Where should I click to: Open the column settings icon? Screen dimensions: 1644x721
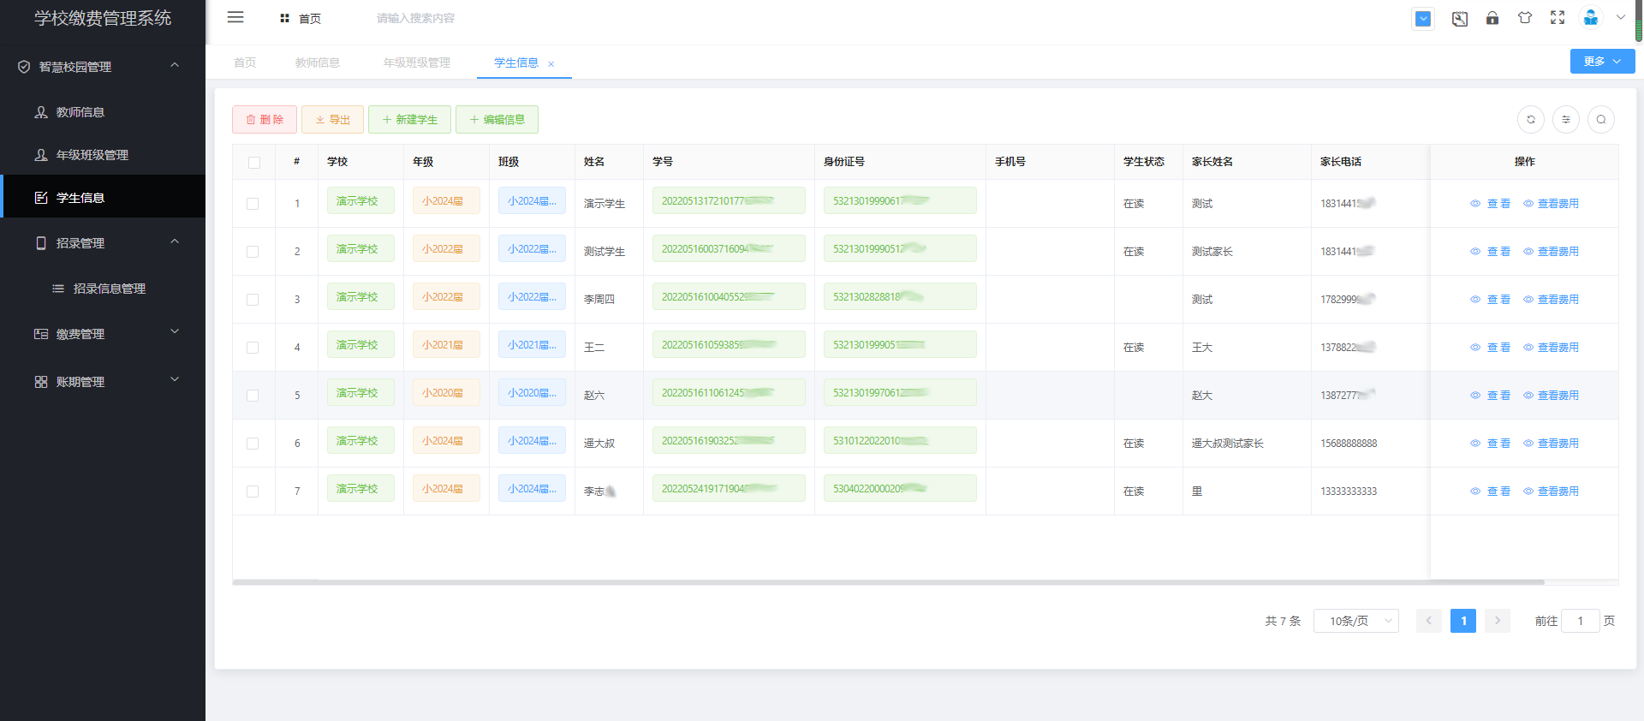tap(1566, 120)
